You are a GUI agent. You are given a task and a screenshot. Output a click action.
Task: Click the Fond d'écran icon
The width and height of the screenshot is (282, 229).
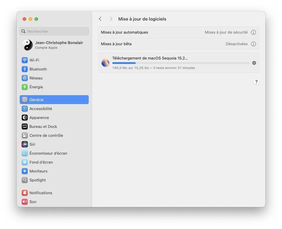[x=25, y=162]
